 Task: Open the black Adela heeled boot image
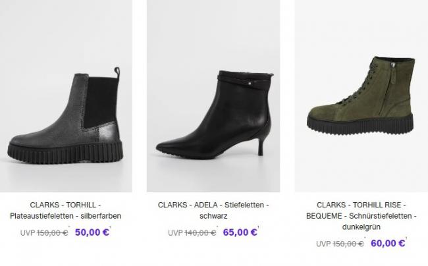(213, 95)
